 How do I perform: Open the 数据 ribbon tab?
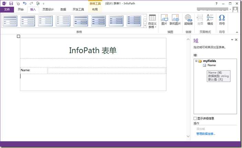tap(63, 10)
